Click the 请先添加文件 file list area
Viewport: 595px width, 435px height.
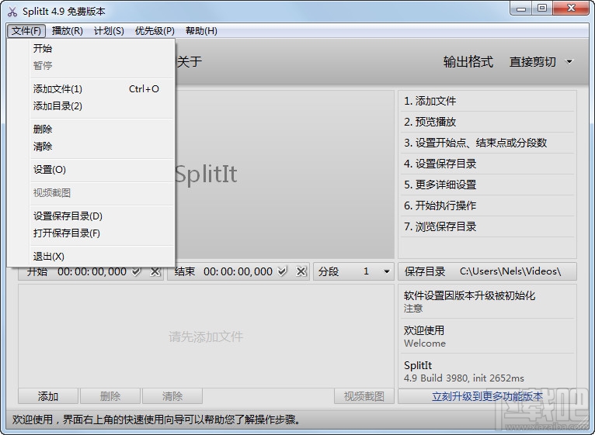pos(206,337)
